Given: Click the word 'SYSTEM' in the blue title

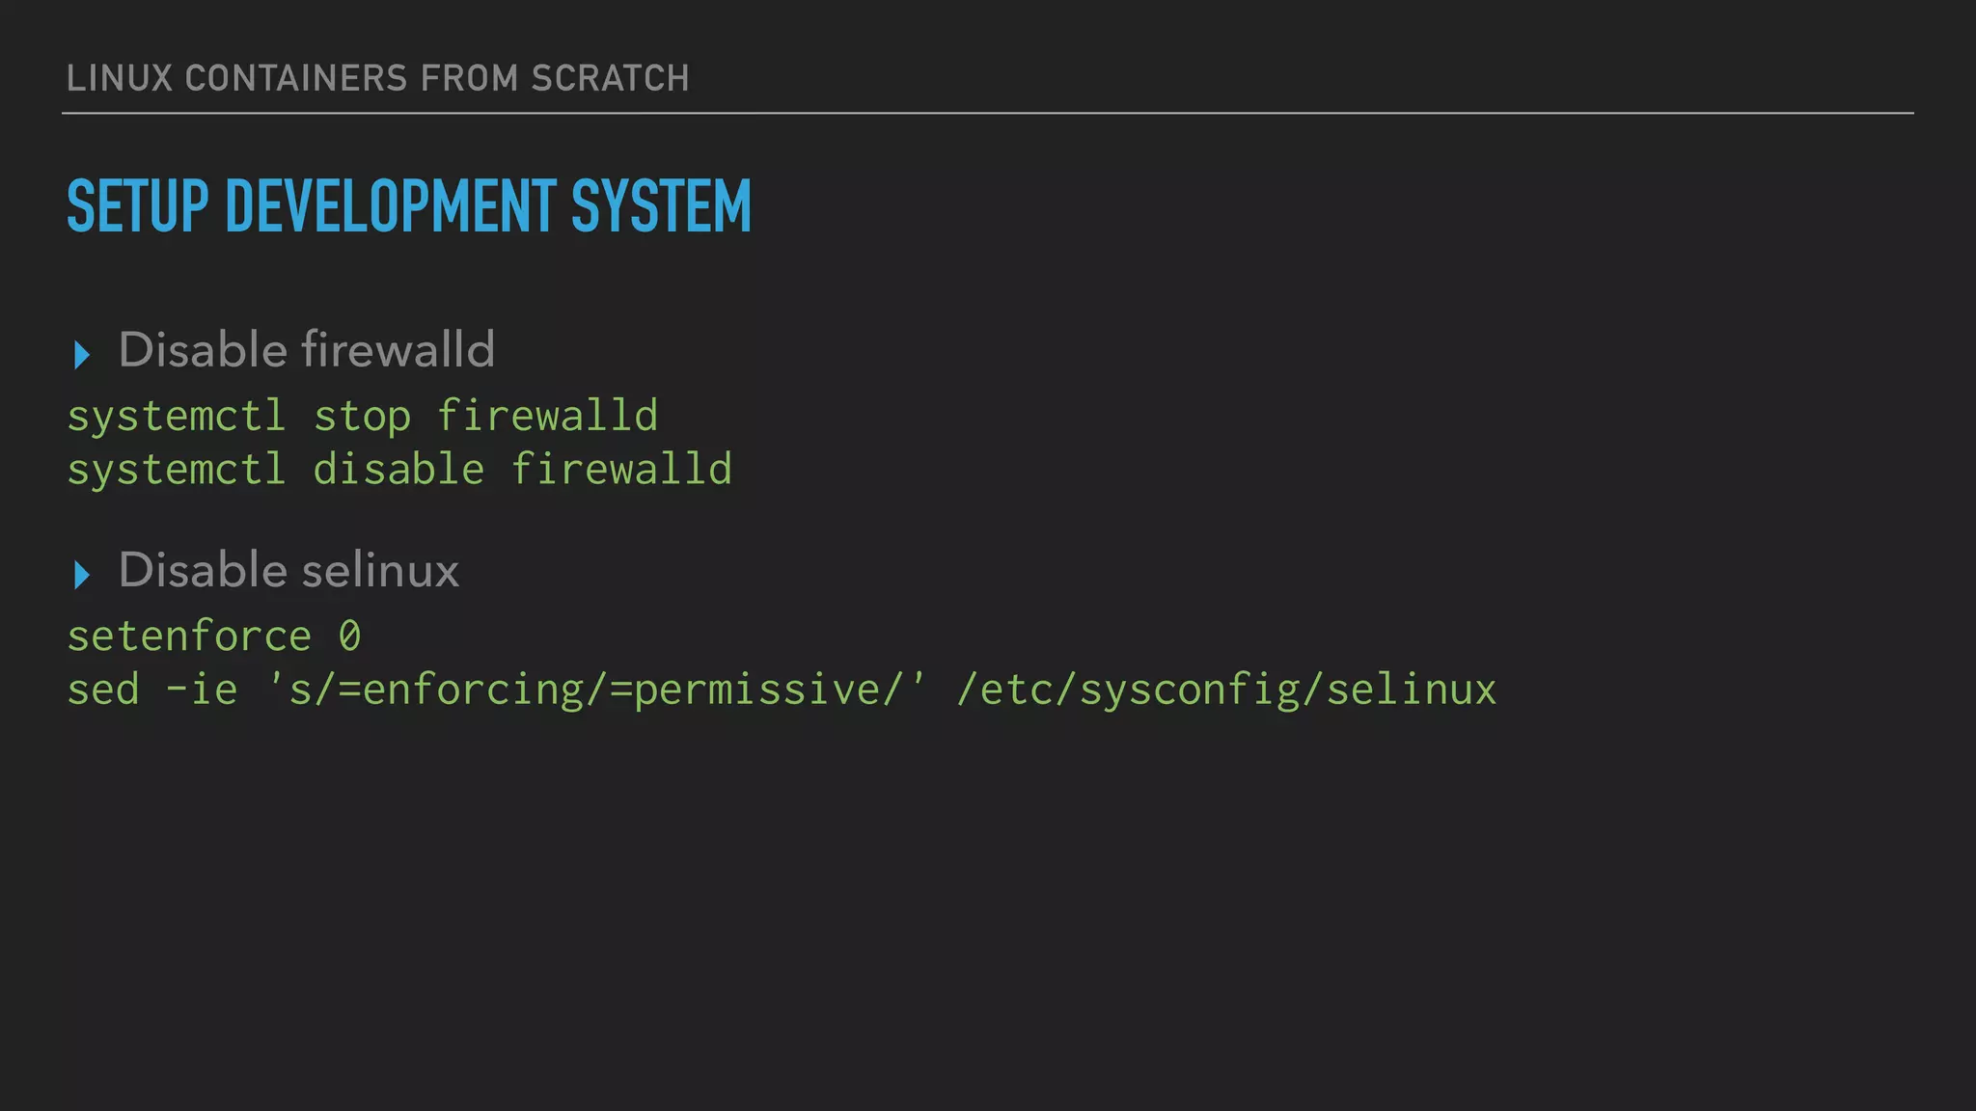Looking at the screenshot, I should [x=661, y=206].
